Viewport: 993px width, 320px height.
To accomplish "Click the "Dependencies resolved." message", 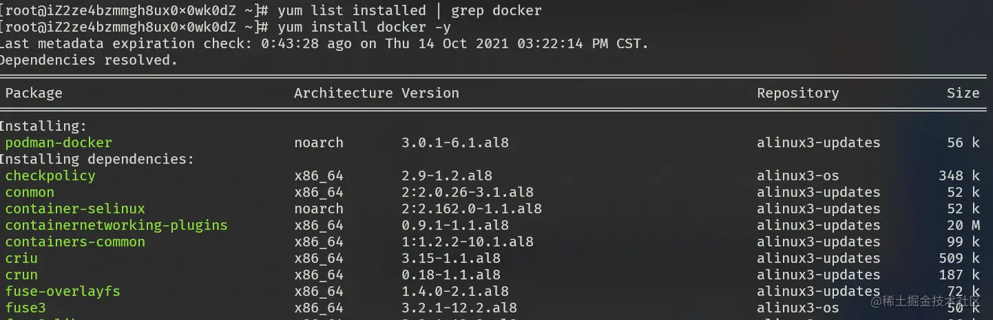I will coord(88,61).
